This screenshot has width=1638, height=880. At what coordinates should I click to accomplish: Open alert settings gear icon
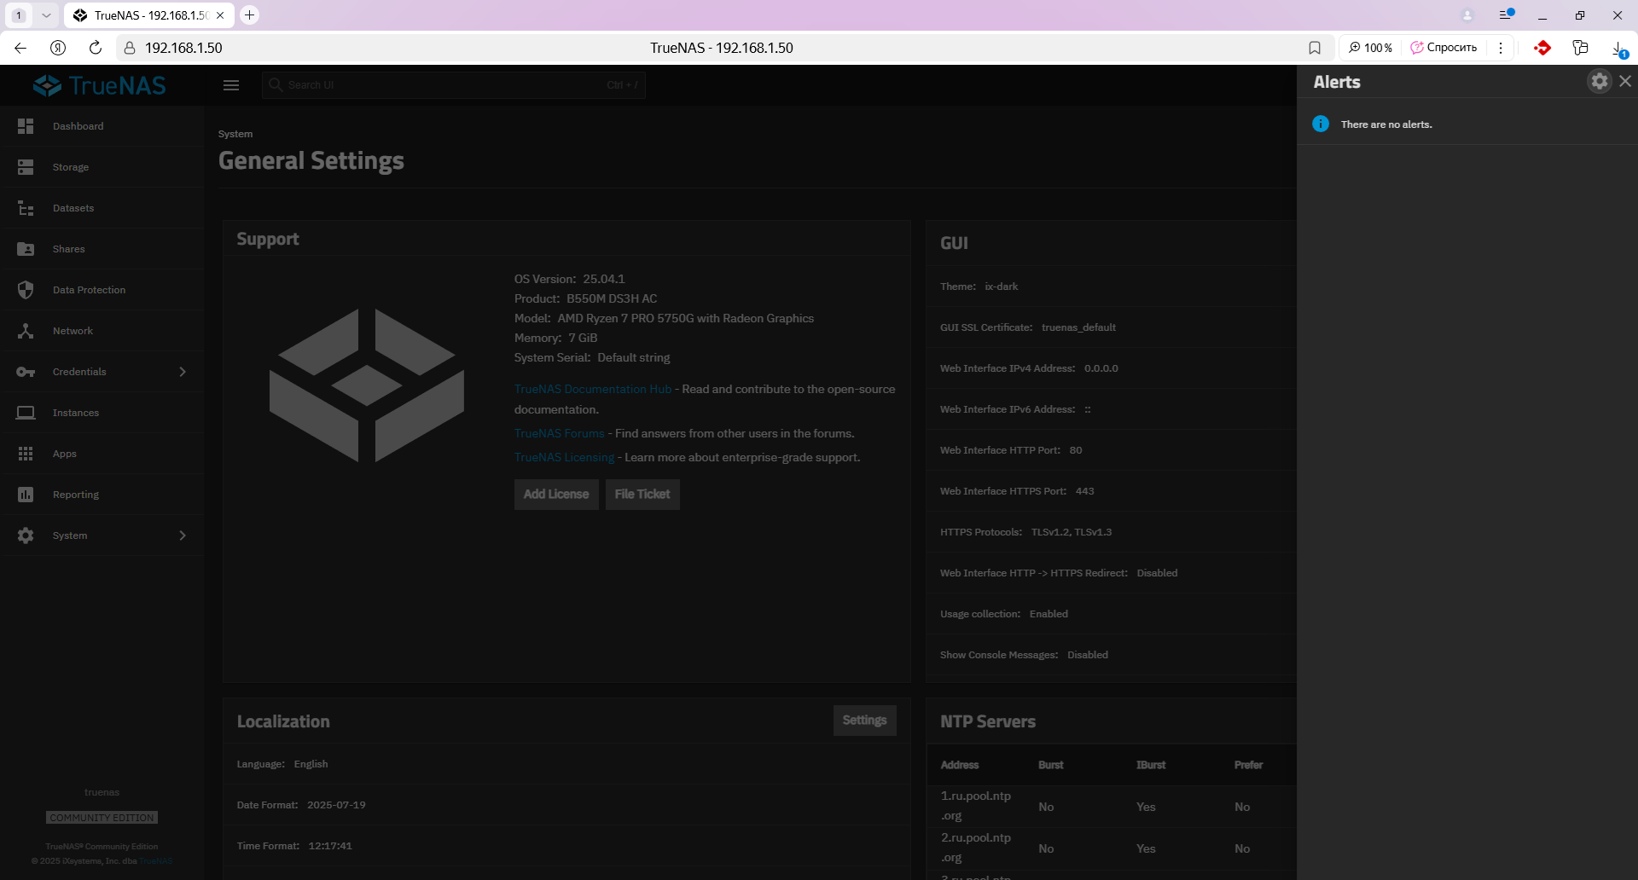[x=1600, y=81]
